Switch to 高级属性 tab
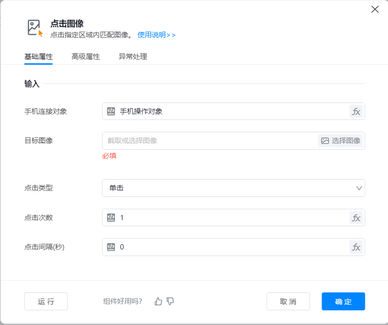Image resolution: width=388 pixels, height=325 pixels. (x=85, y=57)
